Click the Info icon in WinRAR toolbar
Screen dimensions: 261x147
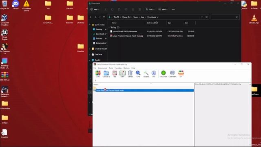(x=154, y=74)
